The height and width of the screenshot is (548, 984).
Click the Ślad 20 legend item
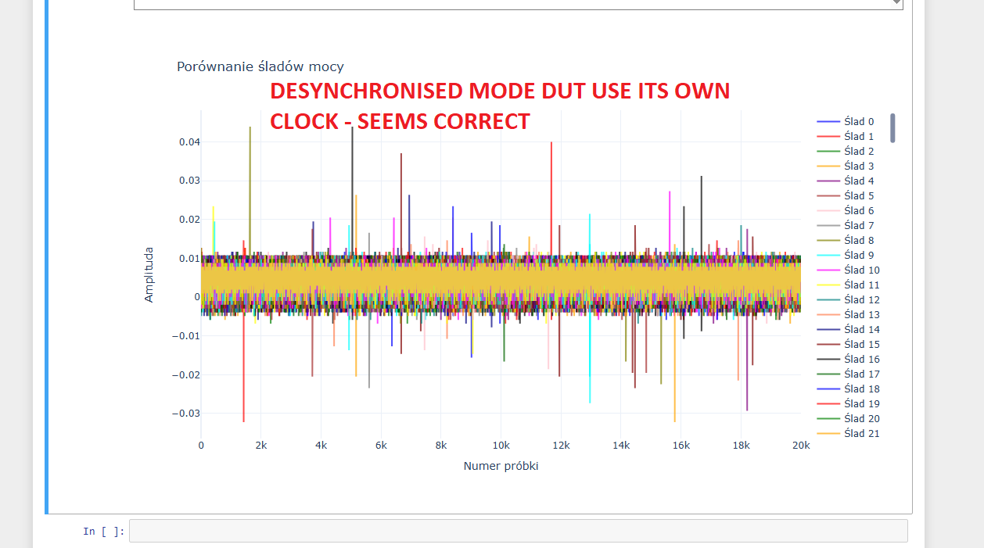click(861, 419)
